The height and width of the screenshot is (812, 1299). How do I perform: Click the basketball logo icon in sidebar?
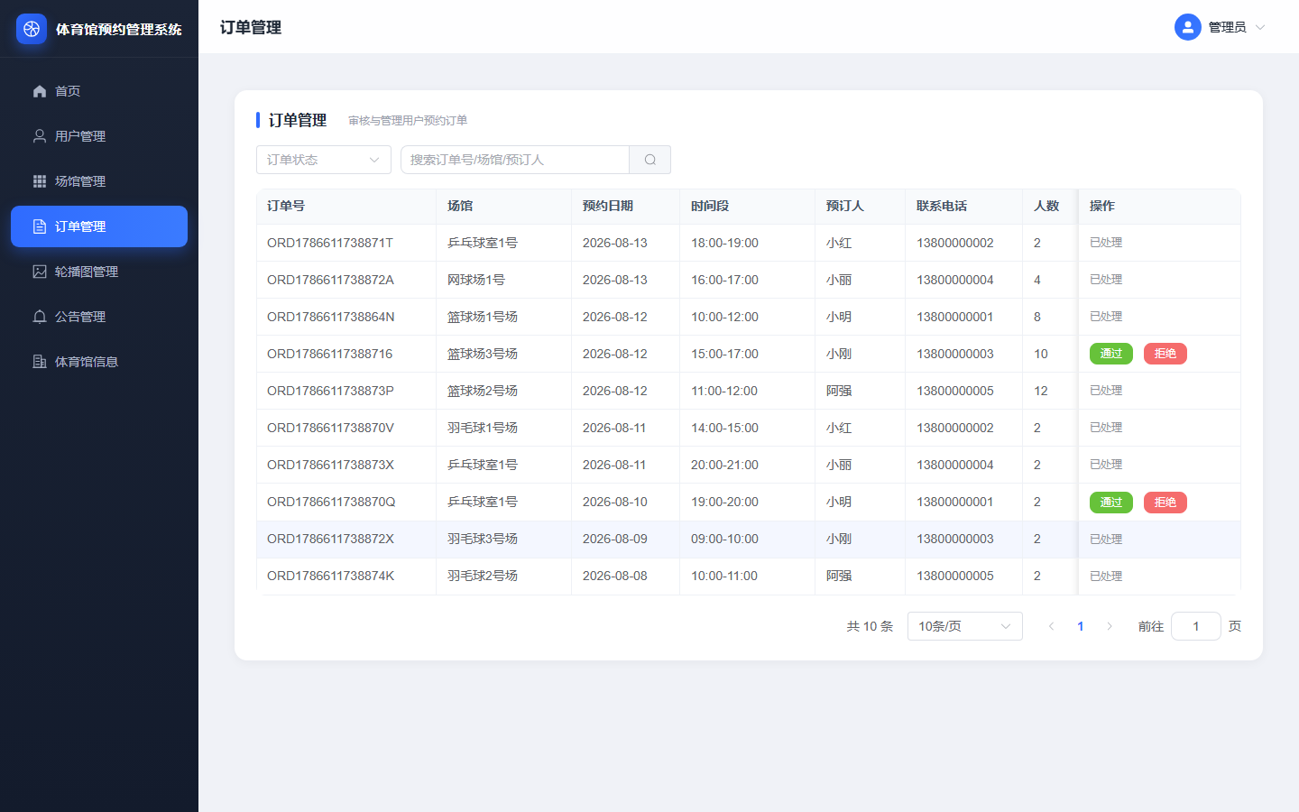coord(32,29)
